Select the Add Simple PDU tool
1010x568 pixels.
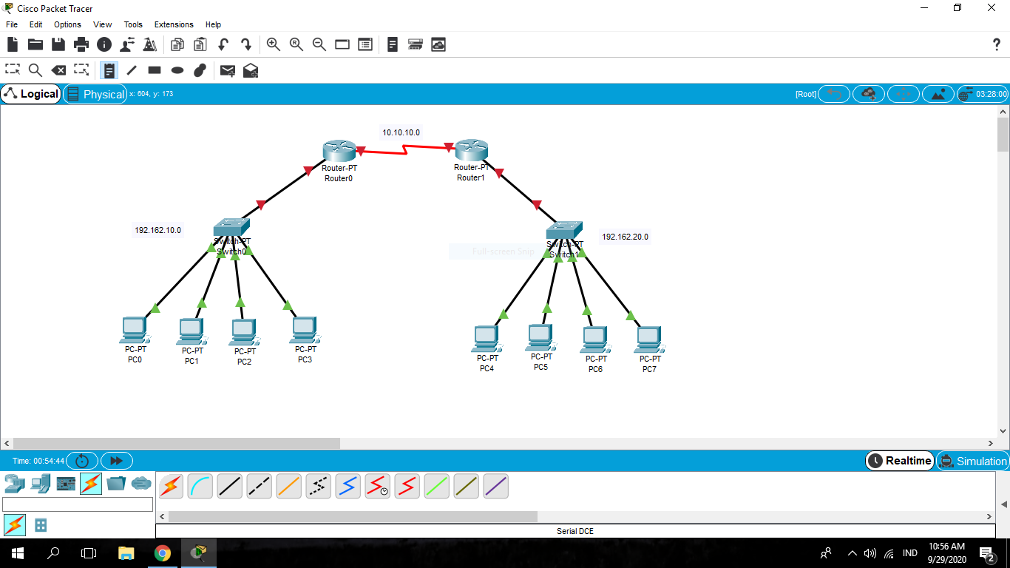pyautogui.click(x=227, y=70)
